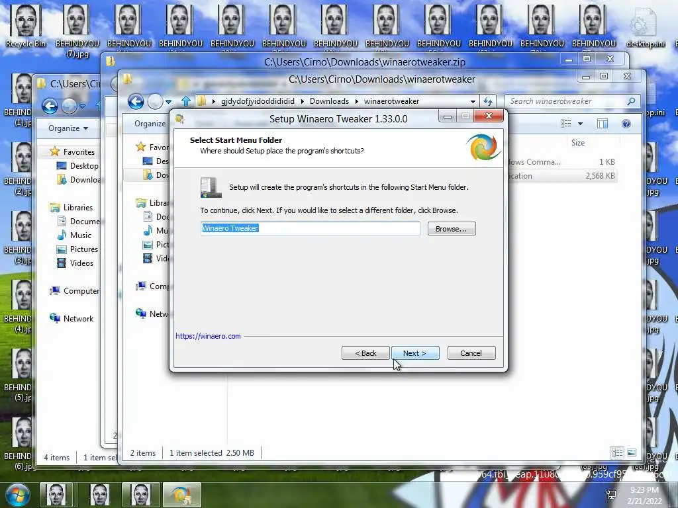Switch to details view in status bar

pos(617,452)
